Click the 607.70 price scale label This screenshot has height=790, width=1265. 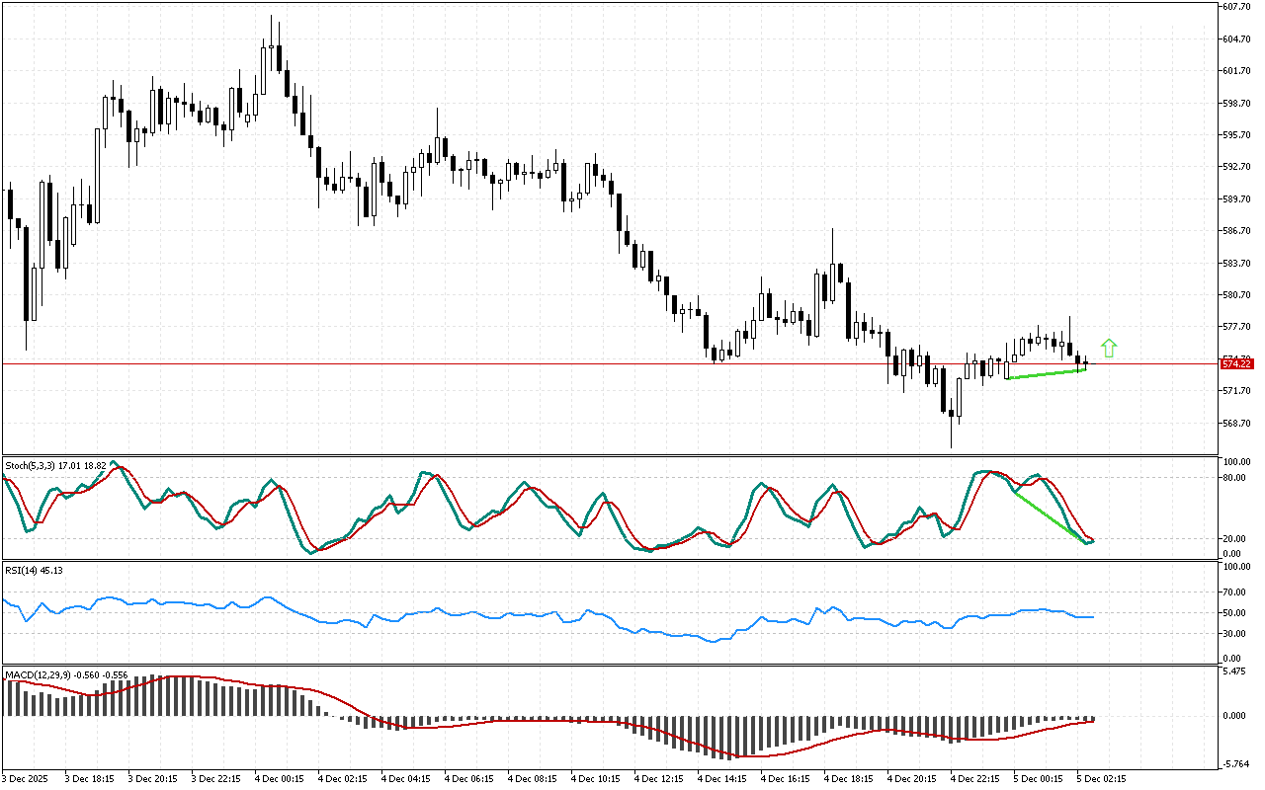[1237, 7]
